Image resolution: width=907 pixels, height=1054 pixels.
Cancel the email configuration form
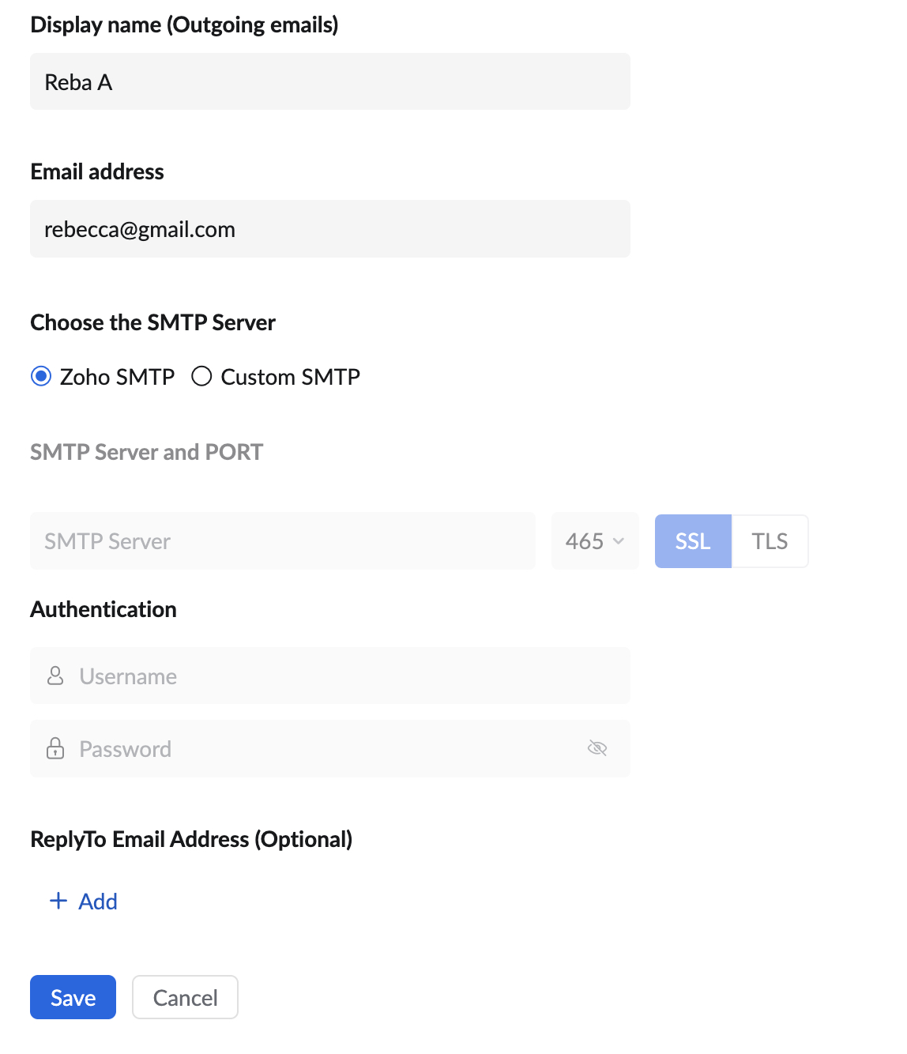click(x=185, y=997)
